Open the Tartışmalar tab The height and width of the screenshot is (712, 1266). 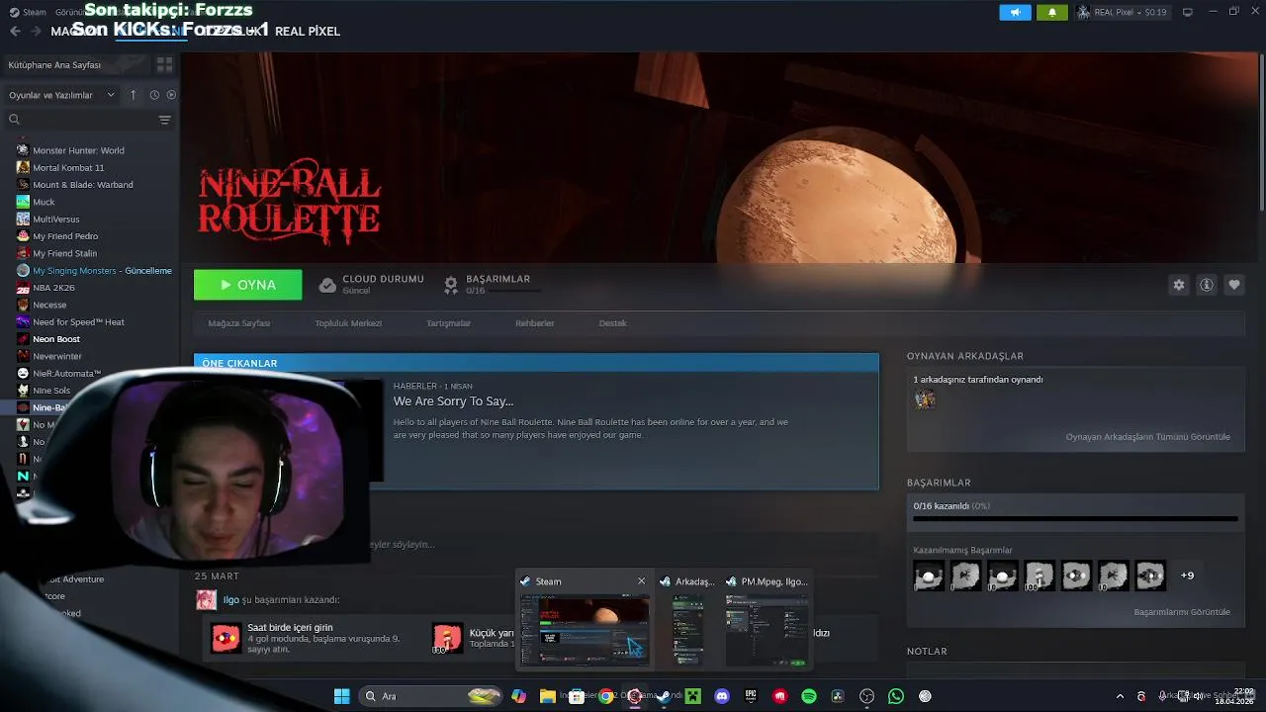(x=448, y=323)
